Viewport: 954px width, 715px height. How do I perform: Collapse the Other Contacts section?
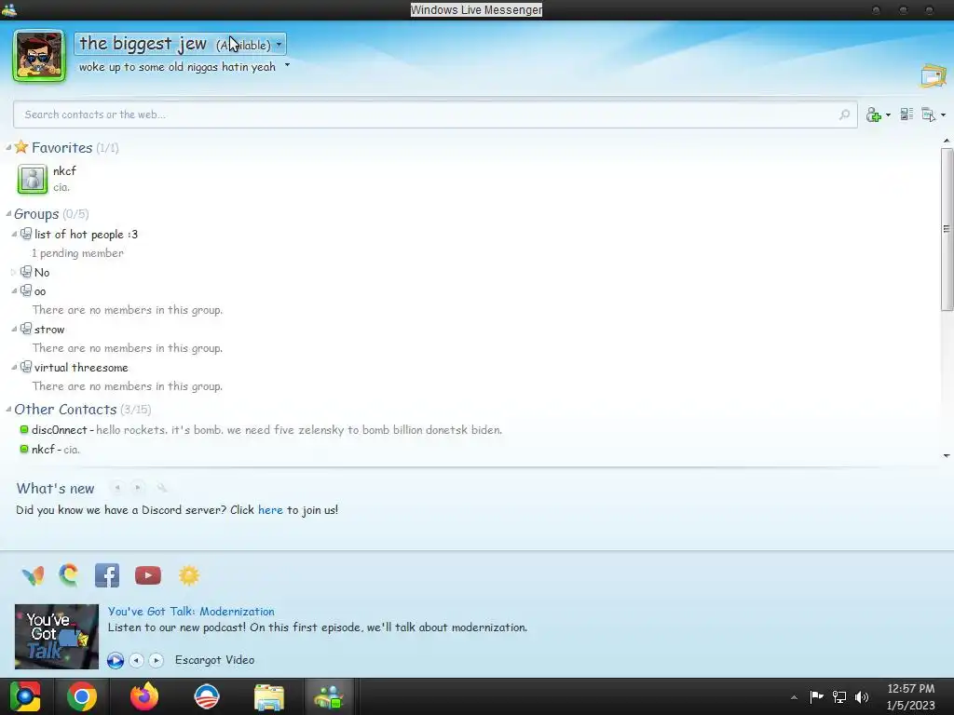point(8,410)
